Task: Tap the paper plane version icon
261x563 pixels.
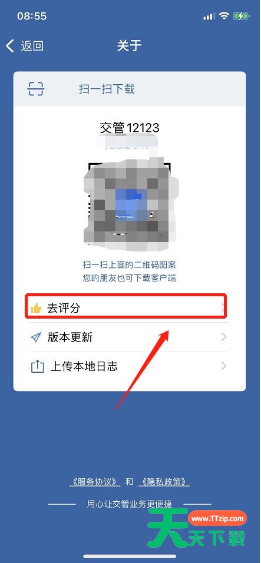Action: tap(36, 337)
